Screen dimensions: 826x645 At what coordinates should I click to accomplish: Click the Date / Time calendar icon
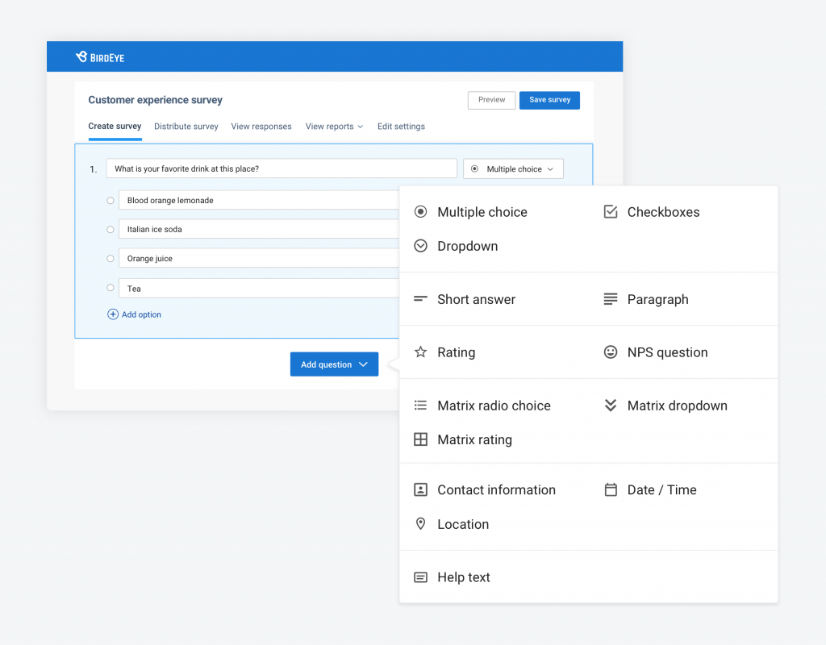click(611, 489)
